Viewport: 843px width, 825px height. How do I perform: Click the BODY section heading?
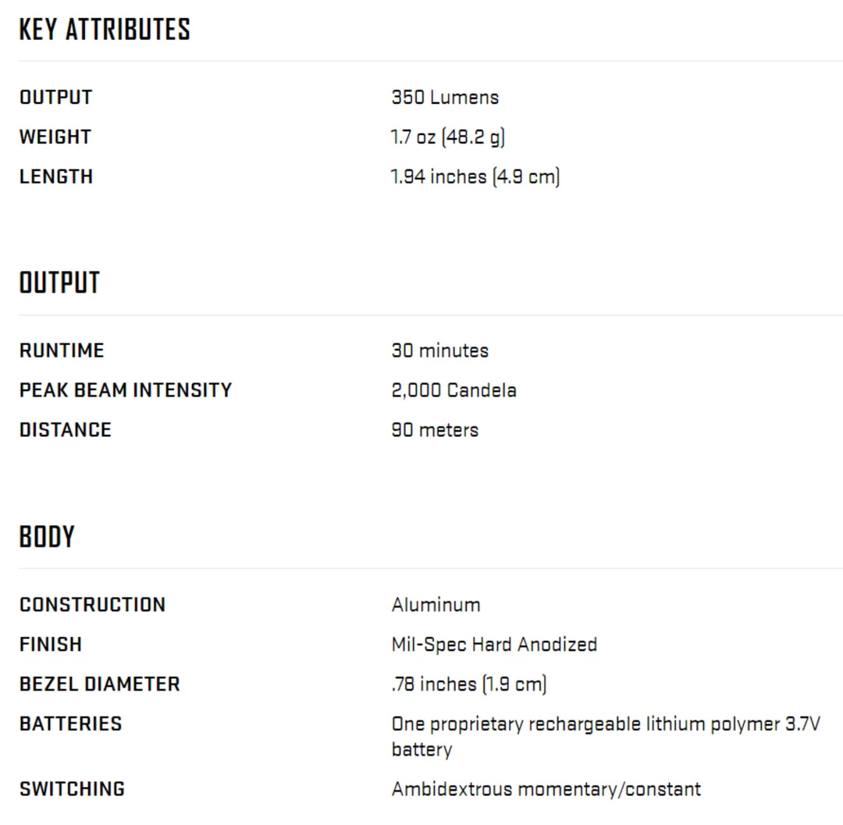47,537
